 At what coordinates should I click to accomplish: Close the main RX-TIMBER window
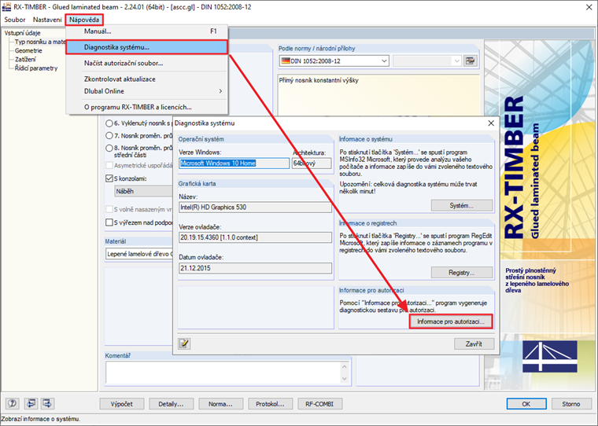pos(589,7)
